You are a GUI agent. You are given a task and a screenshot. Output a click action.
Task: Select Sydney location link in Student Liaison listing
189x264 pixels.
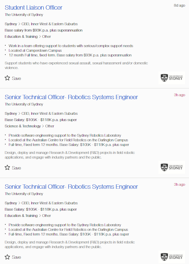tap(11, 24)
